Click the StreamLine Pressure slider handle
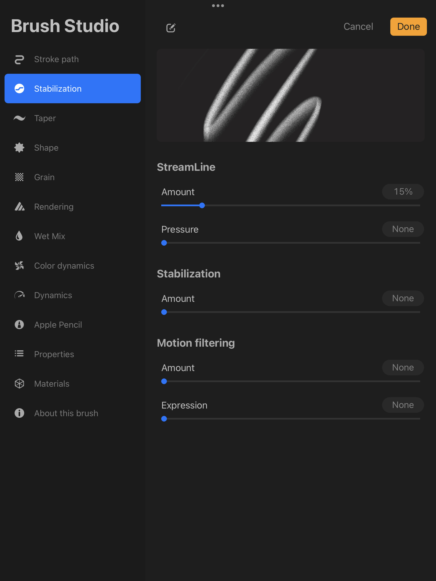The image size is (436, 581). coord(164,243)
